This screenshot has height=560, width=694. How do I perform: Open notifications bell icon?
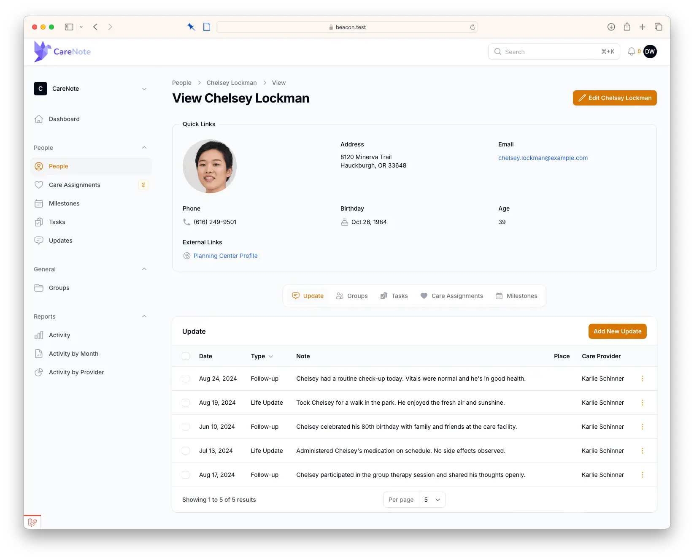[x=631, y=51]
